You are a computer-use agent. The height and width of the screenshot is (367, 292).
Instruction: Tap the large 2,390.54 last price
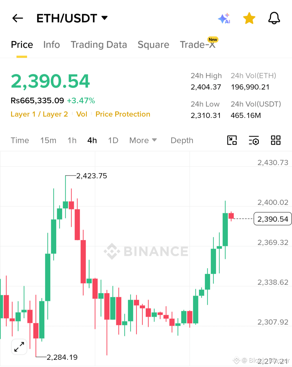click(50, 81)
